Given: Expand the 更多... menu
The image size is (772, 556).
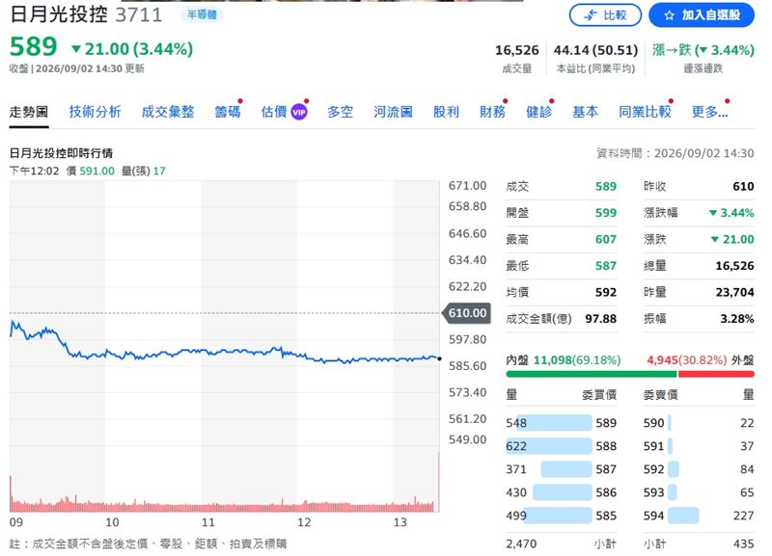Looking at the screenshot, I should (709, 112).
